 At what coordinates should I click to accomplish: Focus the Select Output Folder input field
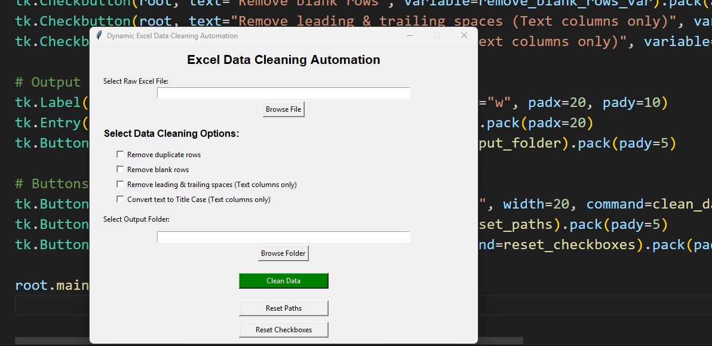pos(283,237)
